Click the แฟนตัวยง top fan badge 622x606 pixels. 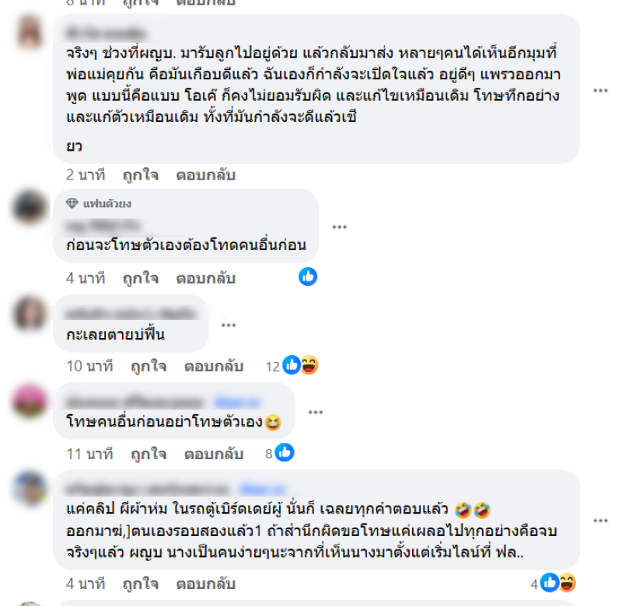click(99, 204)
